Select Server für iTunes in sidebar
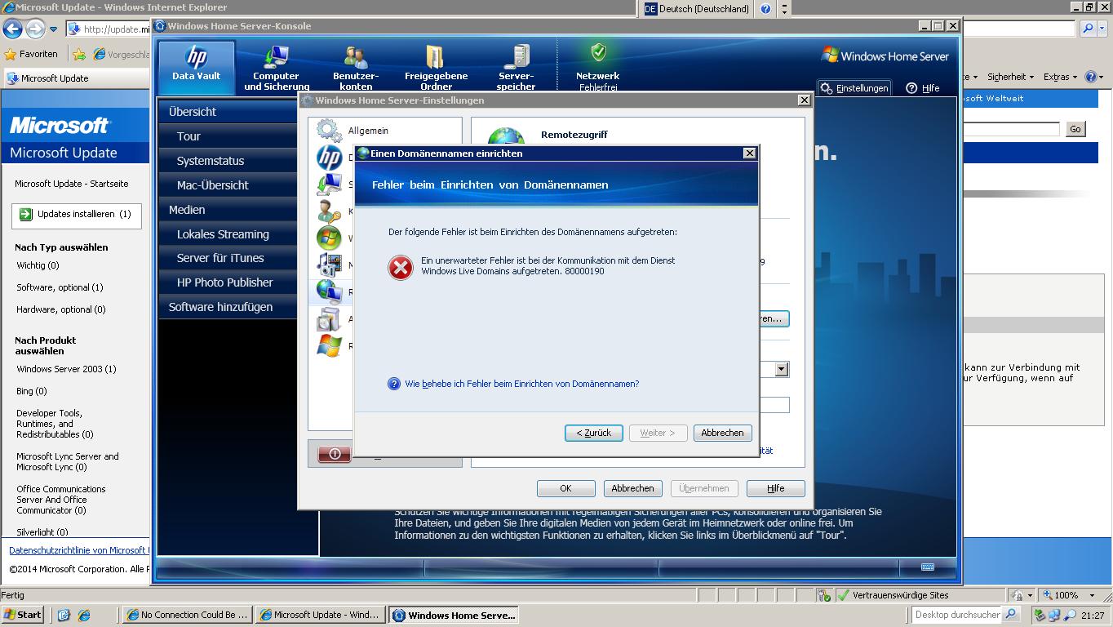This screenshot has width=1113, height=627. (228, 258)
